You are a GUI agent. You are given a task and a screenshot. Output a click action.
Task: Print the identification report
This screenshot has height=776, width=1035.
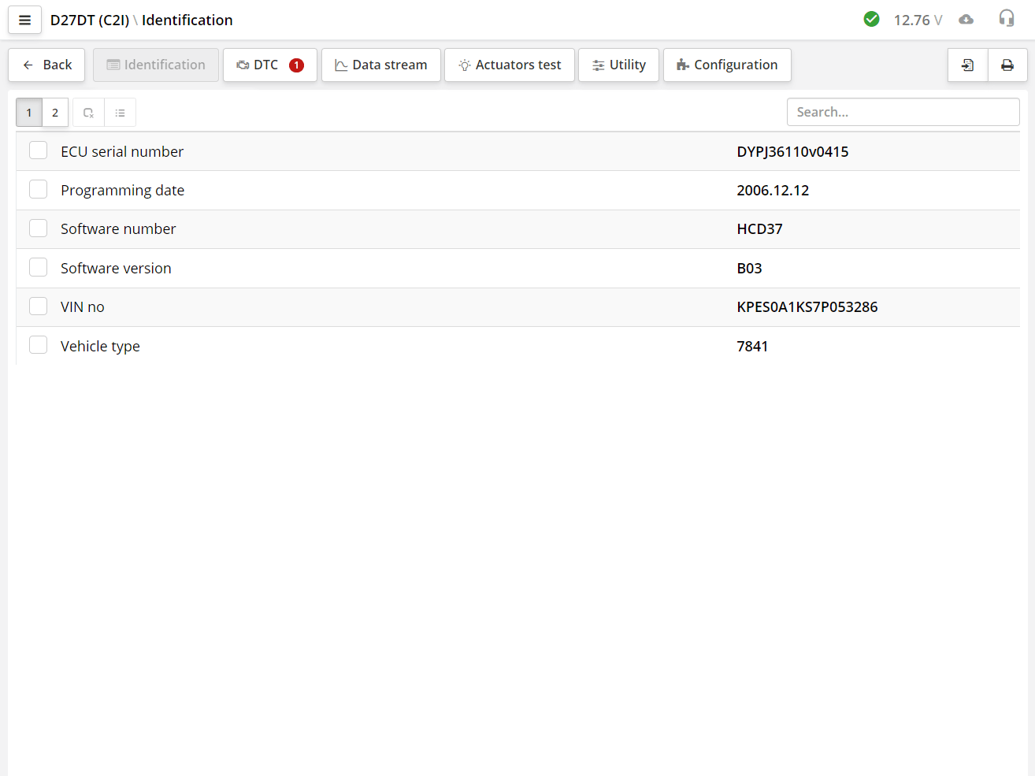click(1007, 65)
